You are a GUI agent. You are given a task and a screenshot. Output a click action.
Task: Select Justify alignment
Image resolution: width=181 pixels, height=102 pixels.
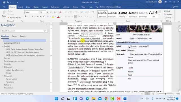tap(76, 16)
